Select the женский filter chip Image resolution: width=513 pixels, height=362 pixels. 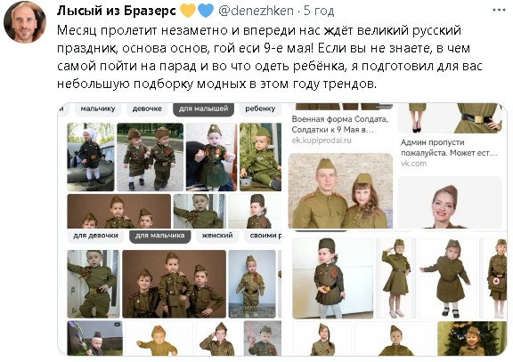[217, 236]
